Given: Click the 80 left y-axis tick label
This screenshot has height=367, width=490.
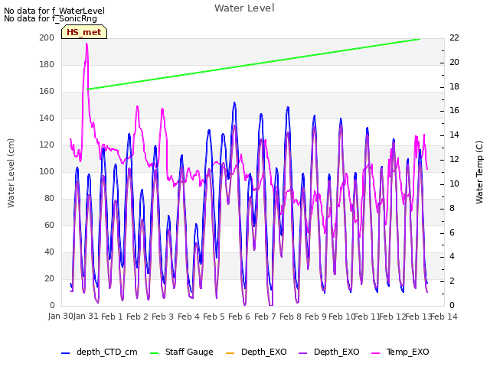Looking at the screenshot, I should 49,199.
